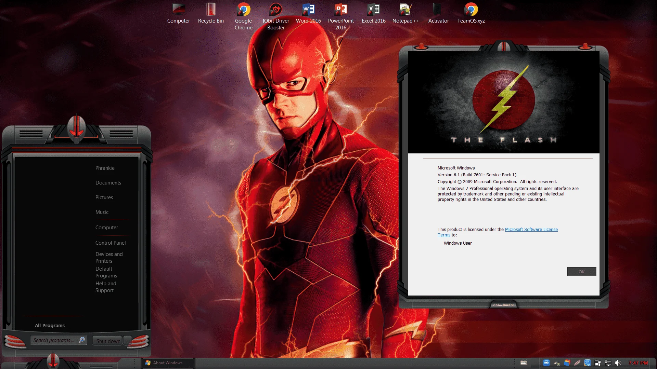Viewport: 657px width, 369px height.
Task: Click the Start orb on the taskbar
Action: [x=53, y=361]
